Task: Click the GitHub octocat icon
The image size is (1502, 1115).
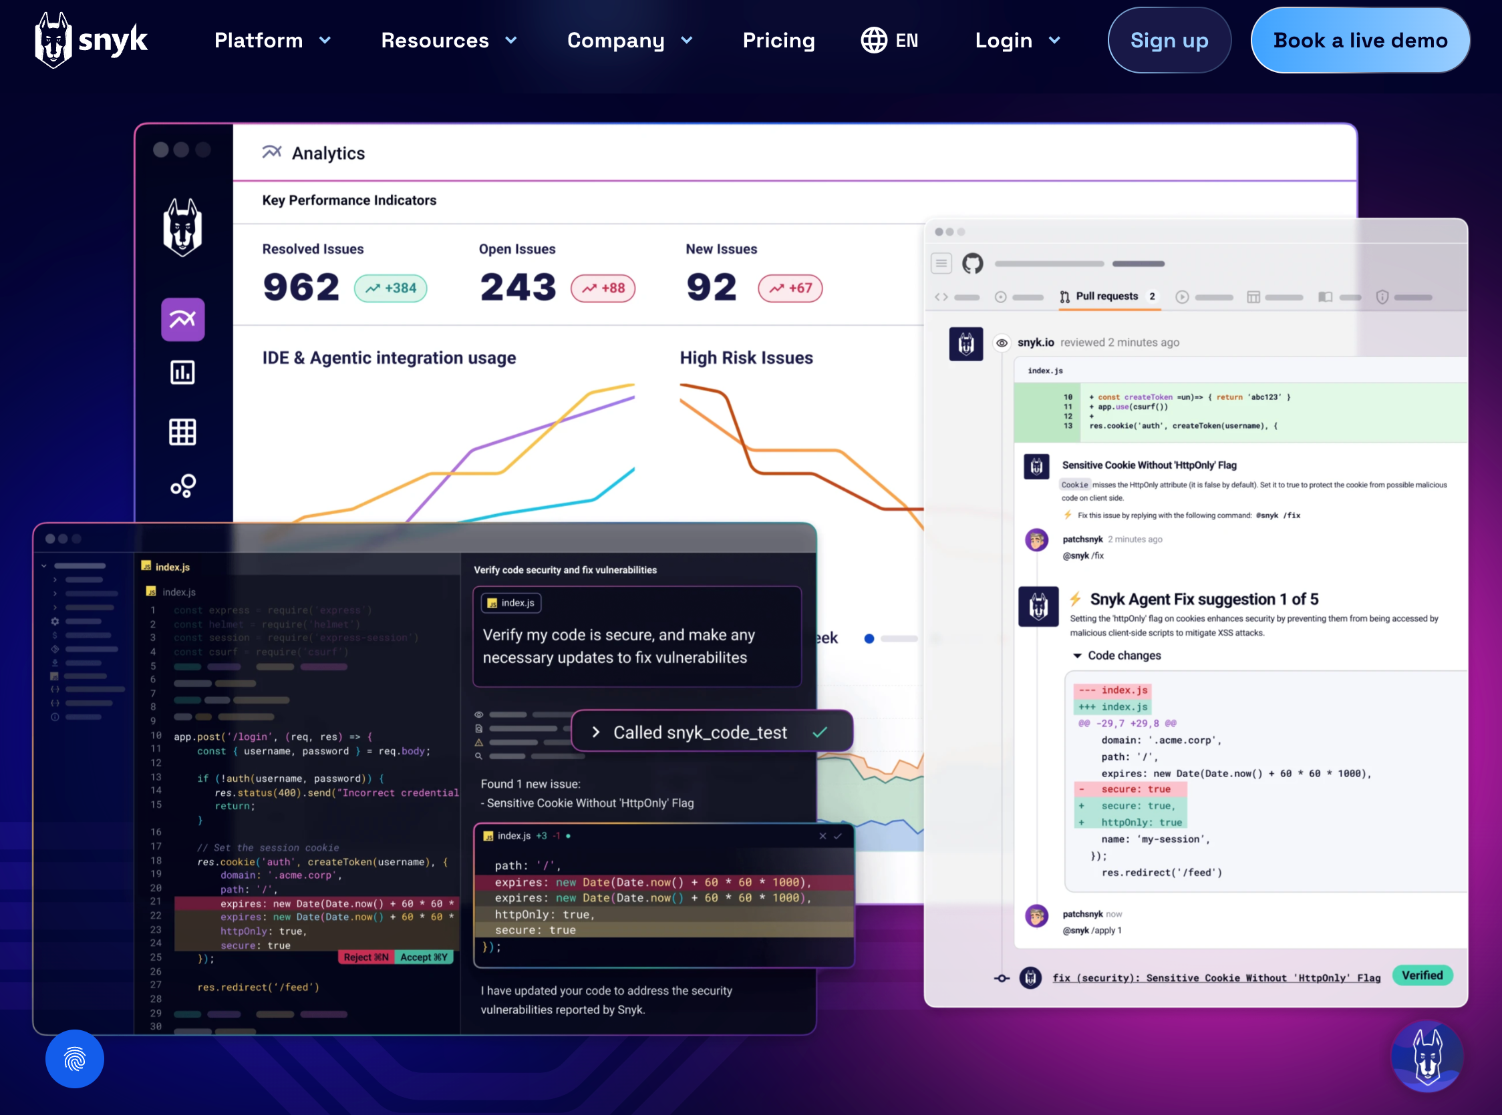Action: tap(972, 263)
